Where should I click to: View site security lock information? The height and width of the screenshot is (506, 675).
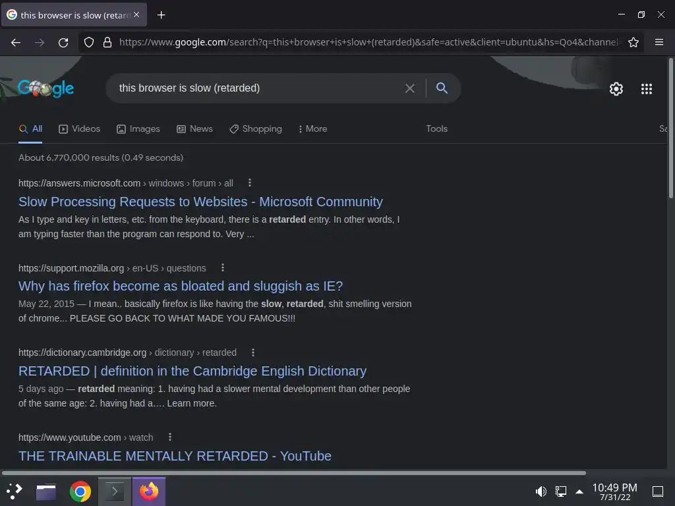[x=107, y=42]
